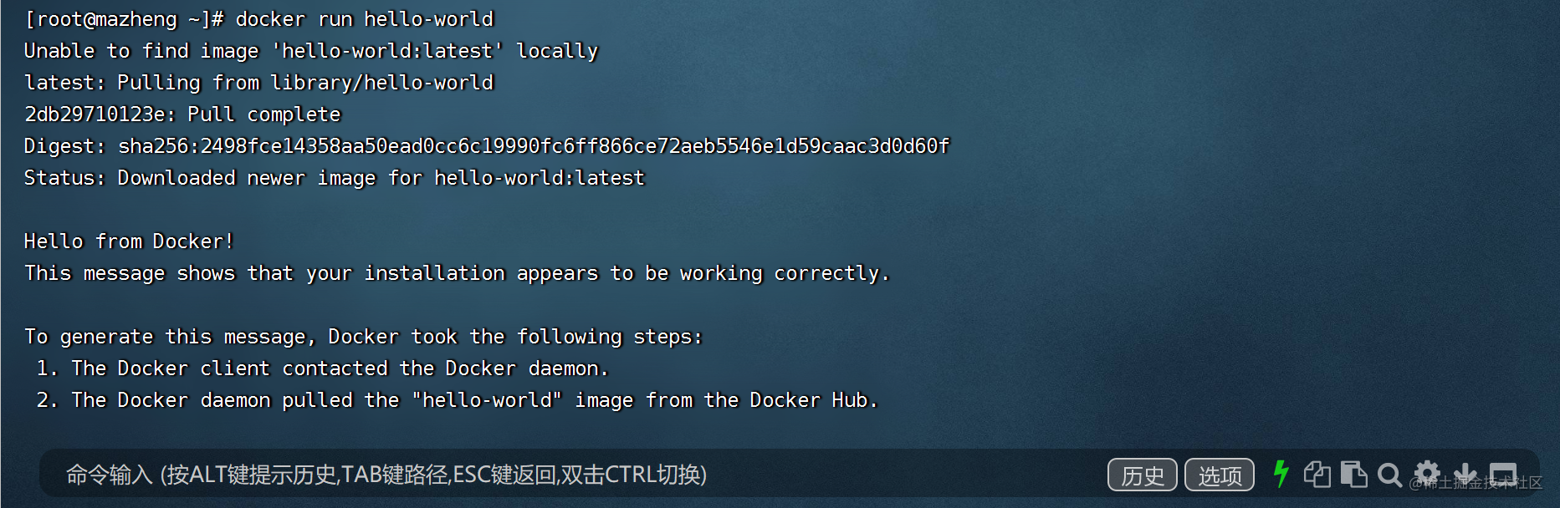1560x508 pixels.
Task: Click the 'Hello from Docker!' line
Action: [x=129, y=241]
